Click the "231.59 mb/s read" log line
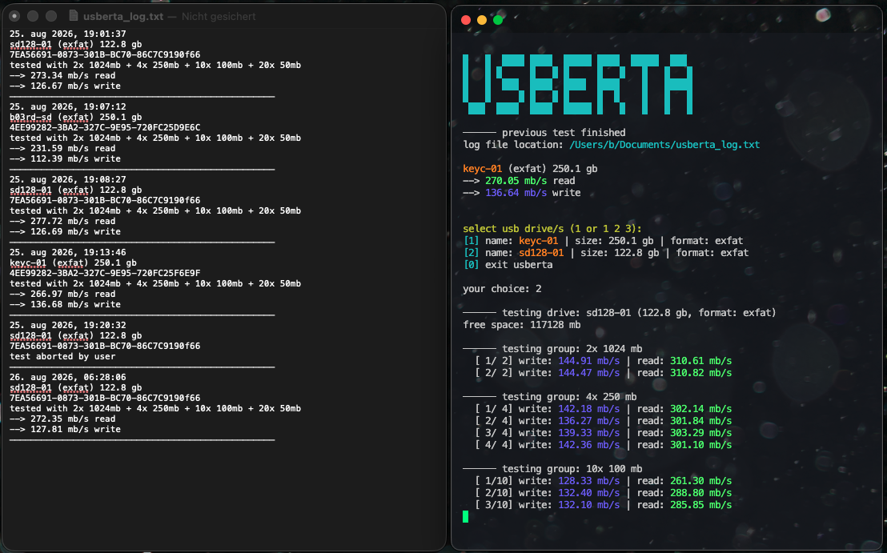The width and height of the screenshot is (887, 553). coord(62,149)
